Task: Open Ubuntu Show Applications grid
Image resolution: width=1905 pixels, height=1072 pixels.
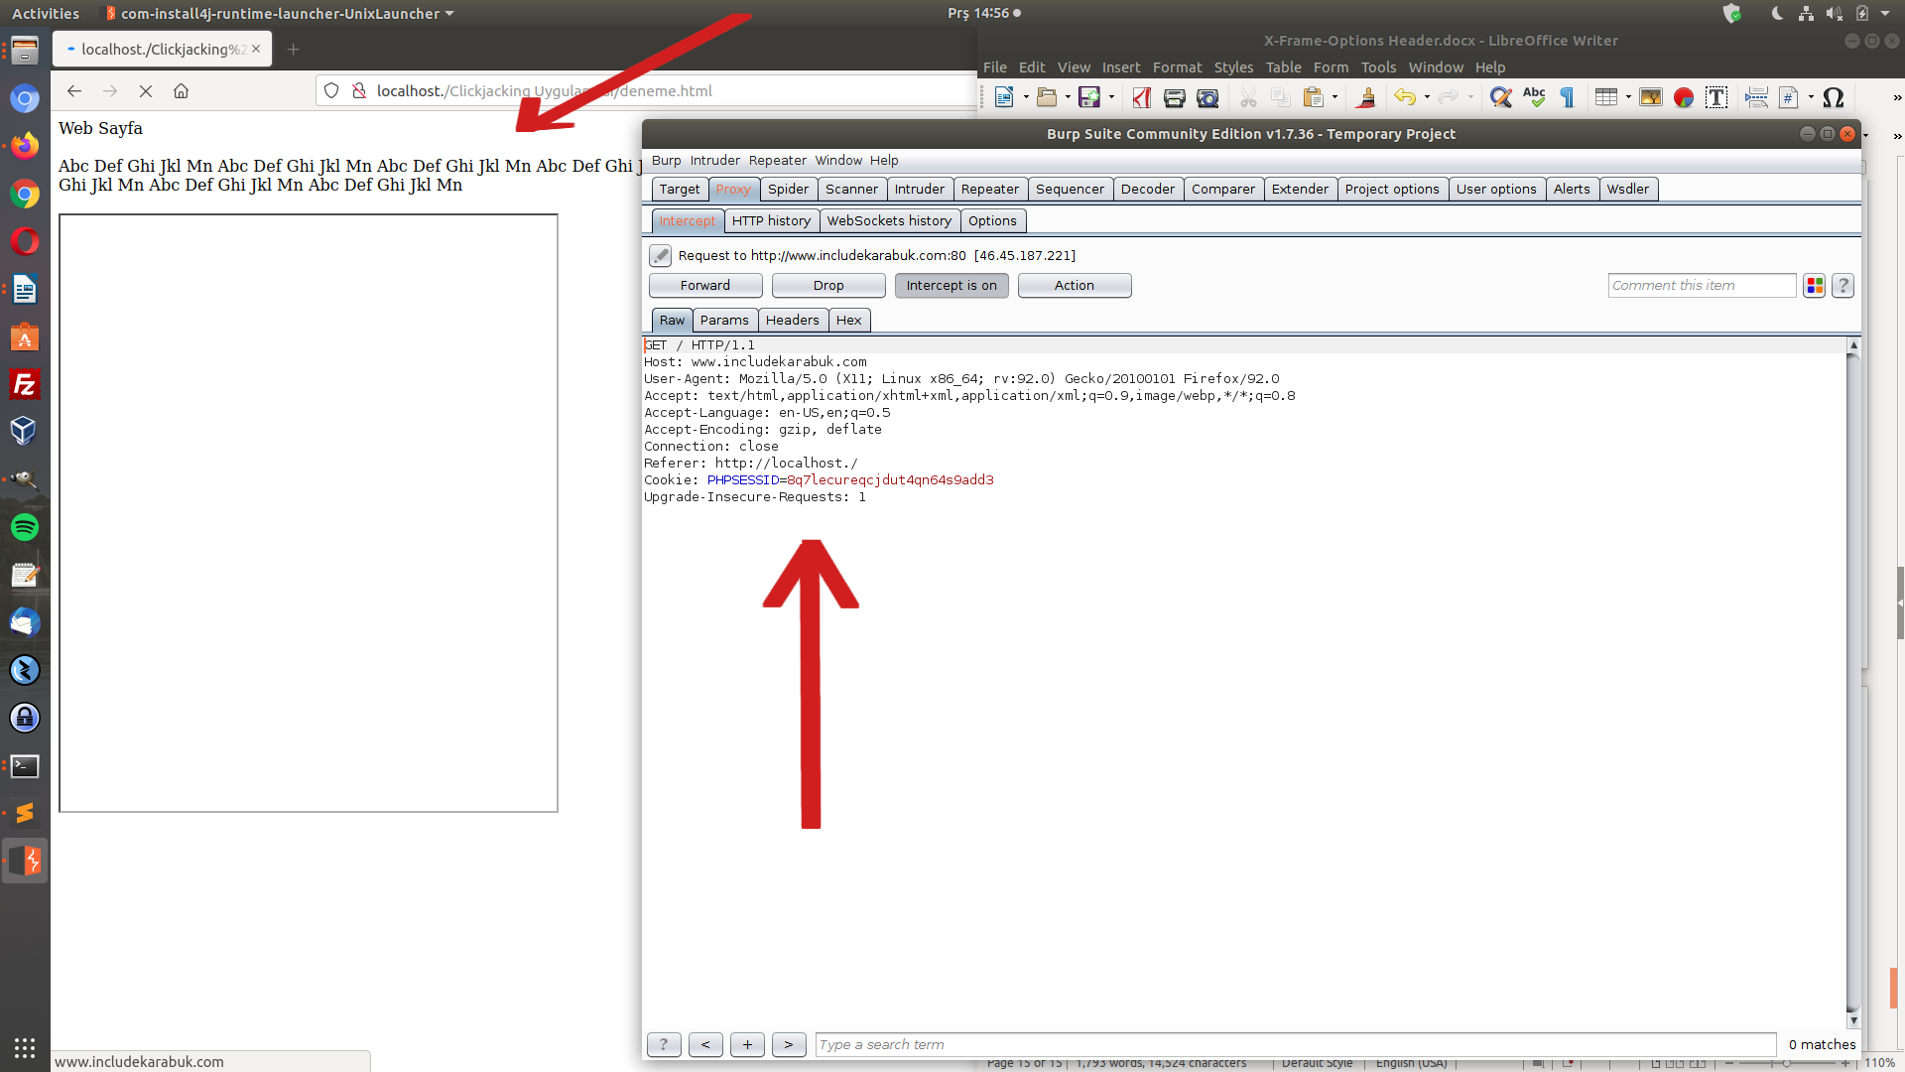Action: 25,1047
